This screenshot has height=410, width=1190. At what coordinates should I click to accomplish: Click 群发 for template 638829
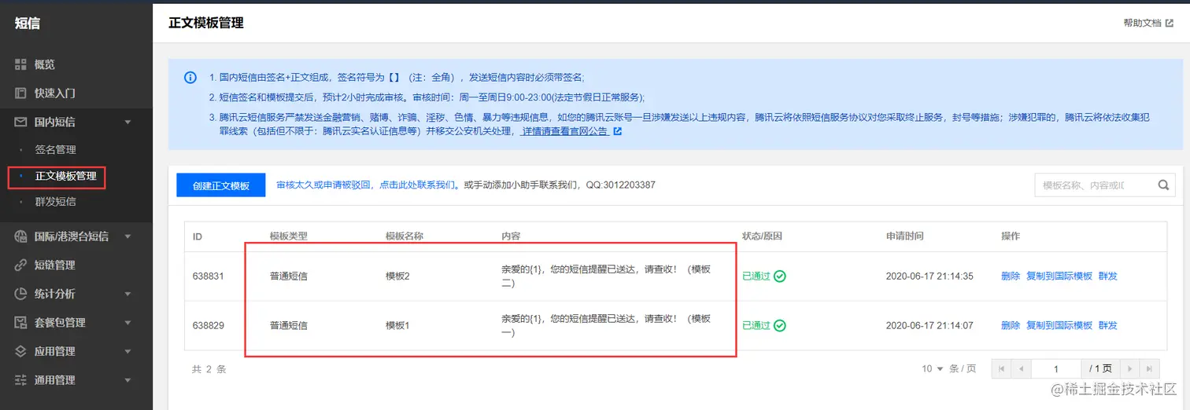(x=1108, y=325)
